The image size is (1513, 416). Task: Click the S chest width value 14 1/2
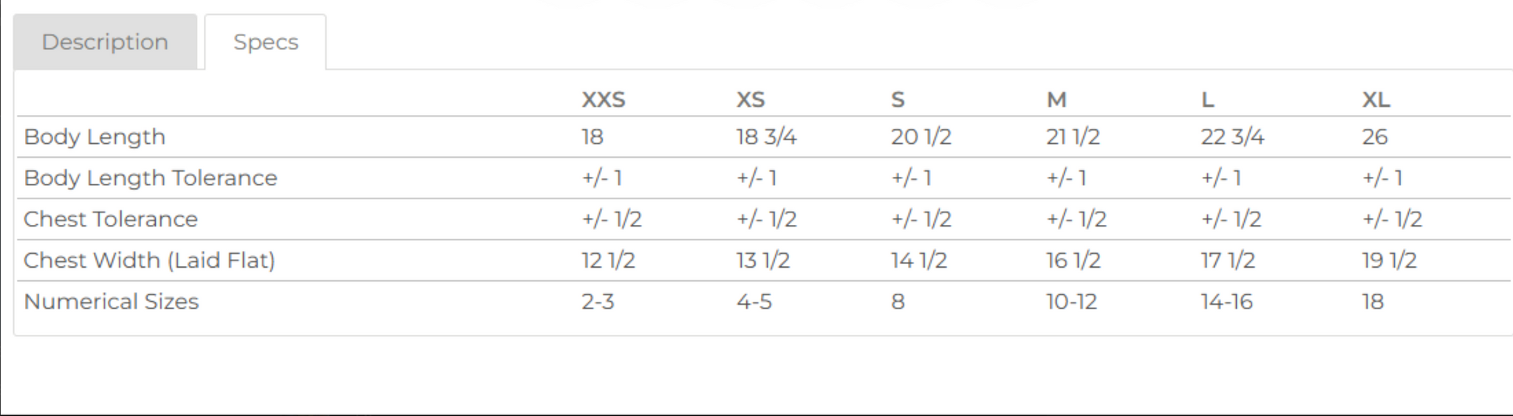tap(918, 260)
